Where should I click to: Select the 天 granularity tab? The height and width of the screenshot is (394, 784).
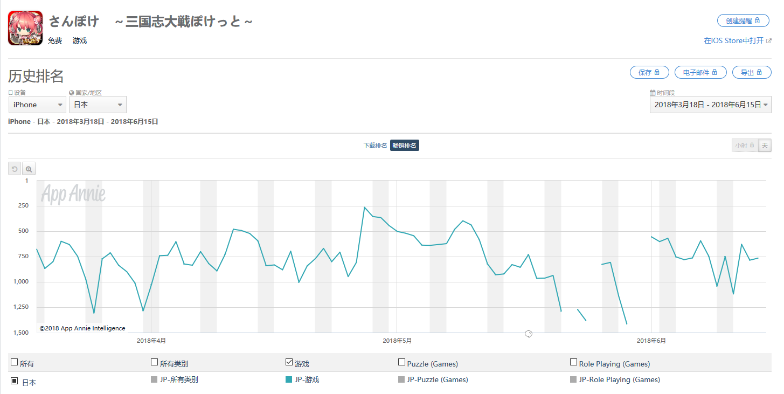point(765,146)
